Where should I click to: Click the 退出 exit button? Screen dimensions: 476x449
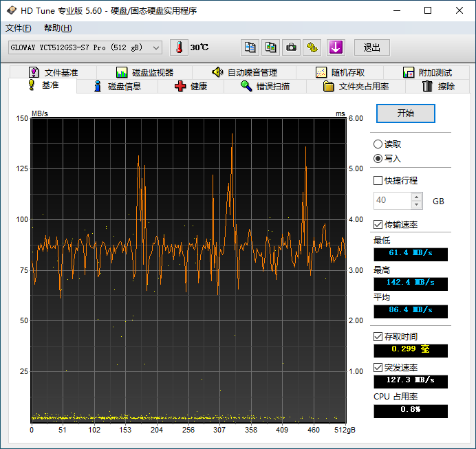[x=372, y=47]
